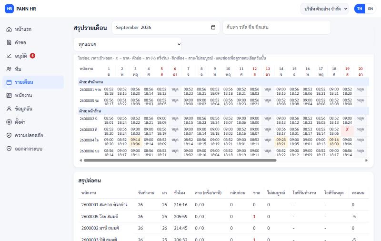This screenshot has width=381, height=241.
Task: Click the red X absent cell on day 19
Action: click(347, 131)
